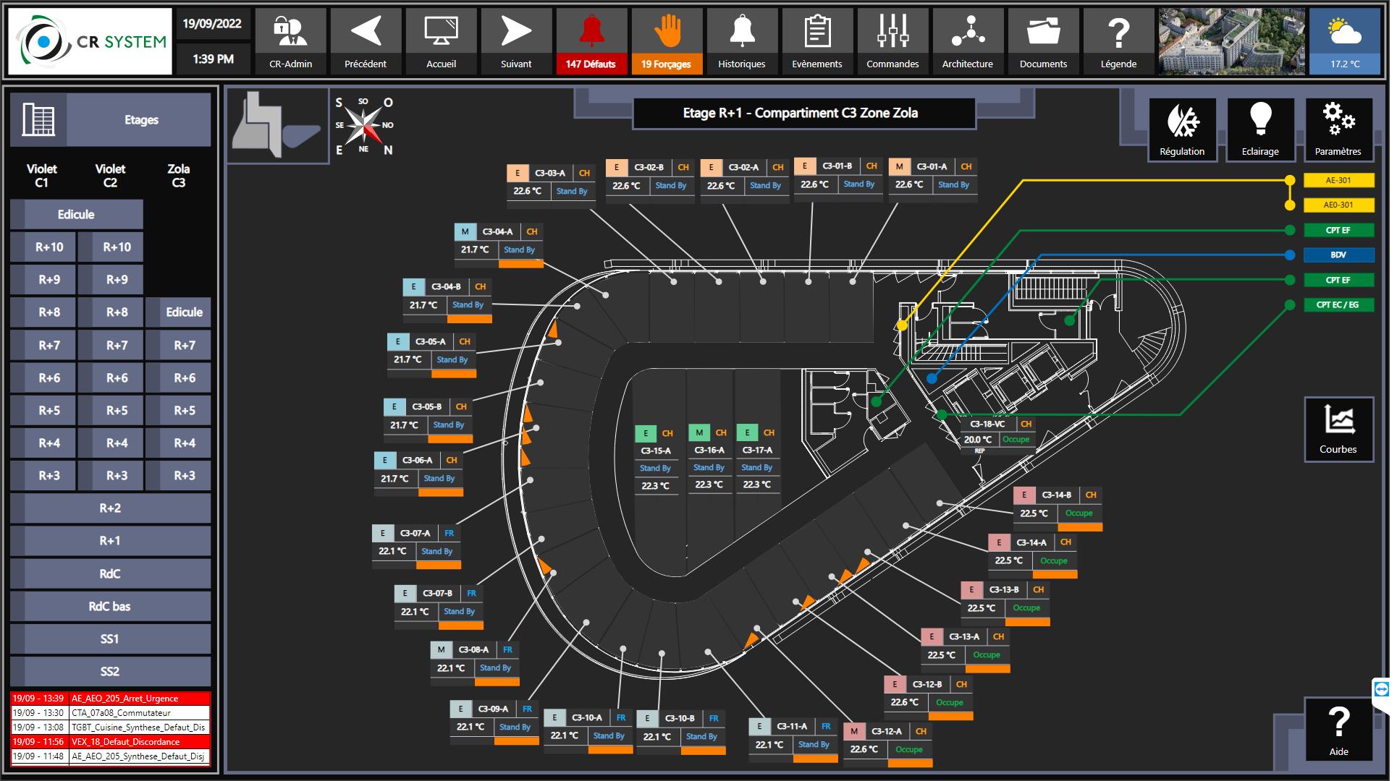This screenshot has height=781, width=1397.
Task: Click the blue BDV label
Action: click(1338, 255)
